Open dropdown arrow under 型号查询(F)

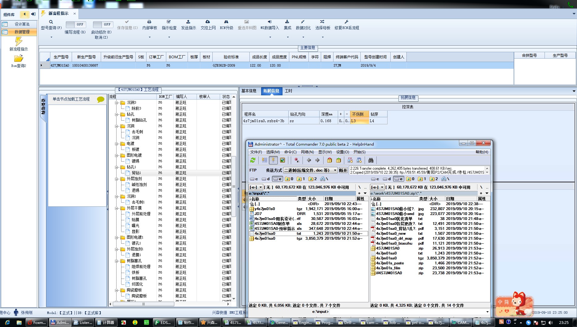(x=51, y=37)
